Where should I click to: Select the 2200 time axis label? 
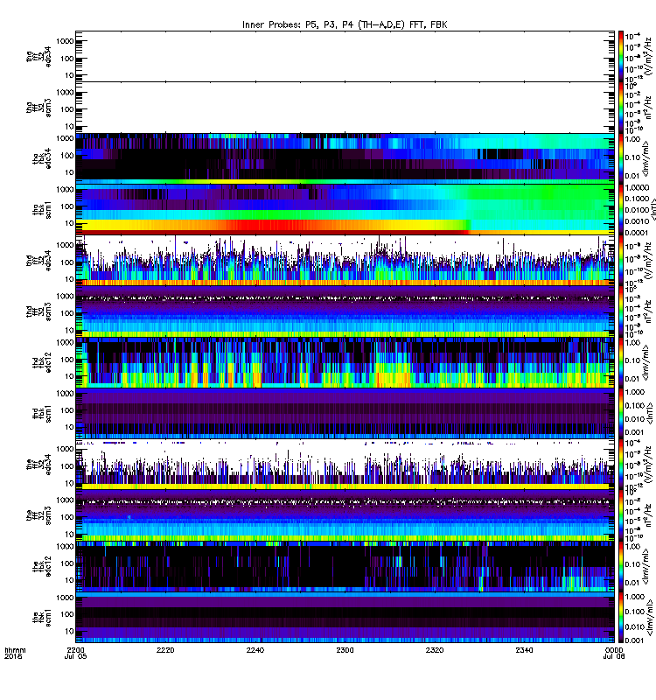pyautogui.click(x=75, y=650)
